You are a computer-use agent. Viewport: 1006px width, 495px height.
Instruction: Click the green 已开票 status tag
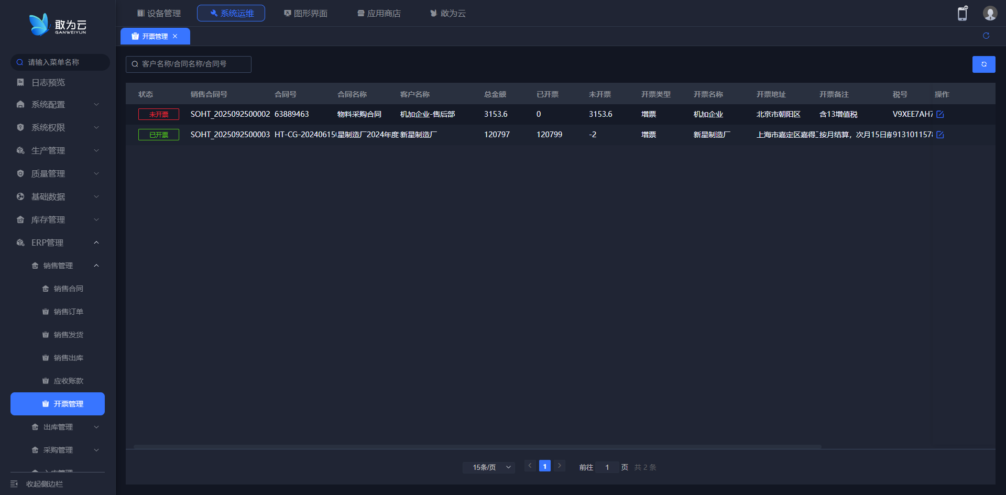point(159,135)
